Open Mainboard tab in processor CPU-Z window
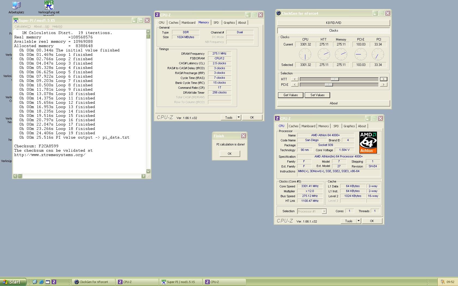The width and height of the screenshot is (458, 286). coord(308,126)
